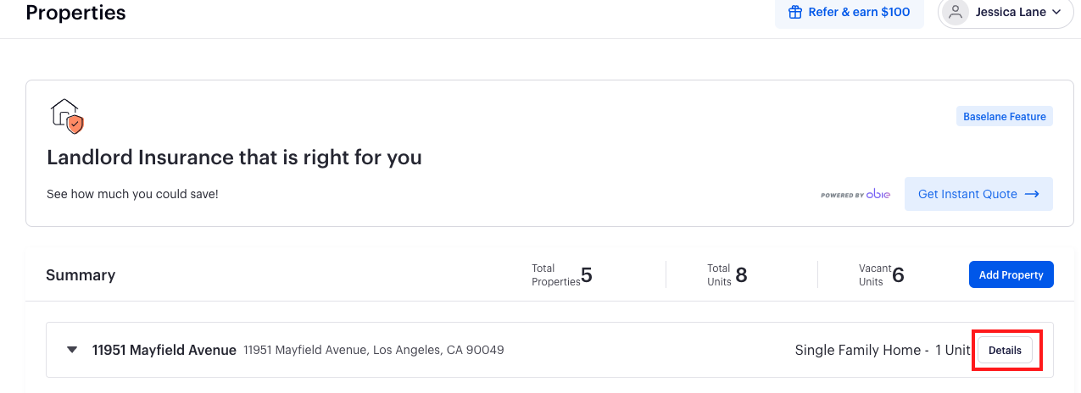Click the arrow icon on Get Instant Quote
The width and height of the screenshot is (1081, 393).
tap(1032, 194)
